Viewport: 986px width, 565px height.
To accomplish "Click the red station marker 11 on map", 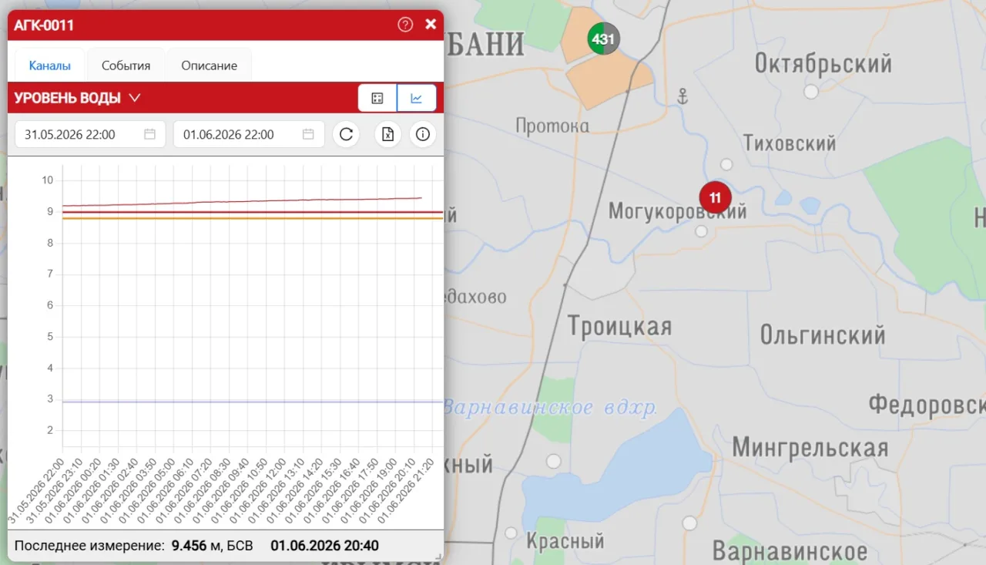I will tap(715, 197).
